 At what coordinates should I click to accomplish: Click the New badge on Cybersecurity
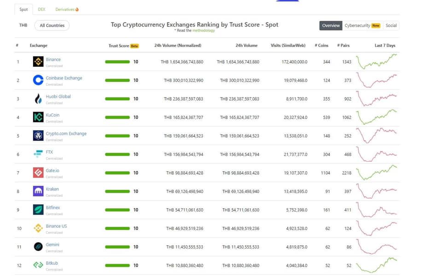point(376,26)
